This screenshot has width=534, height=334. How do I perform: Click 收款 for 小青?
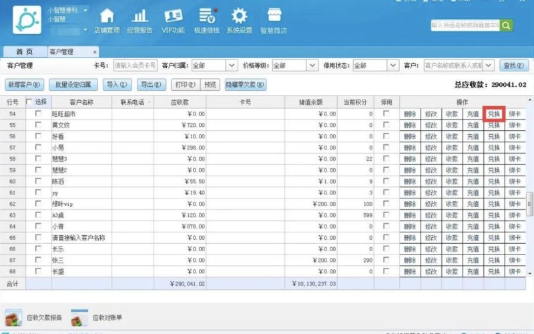452,226
